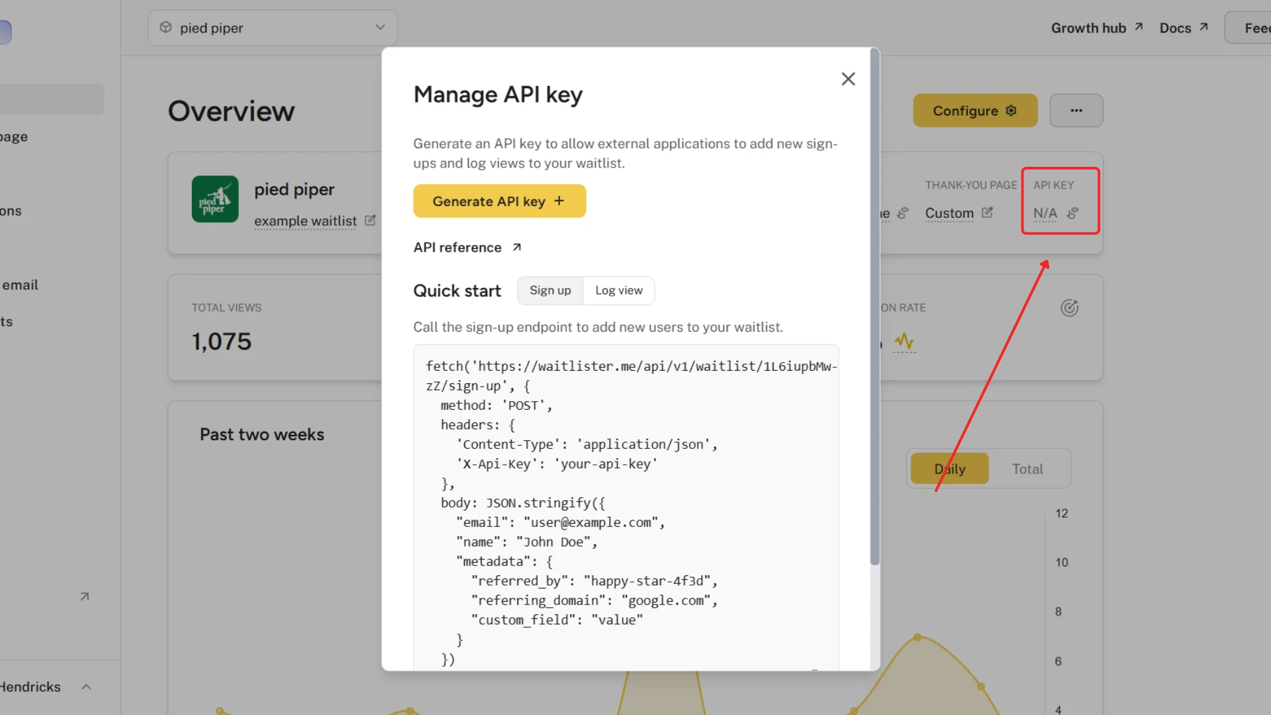Click the edit icon next to Custom
Image resolution: width=1271 pixels, height=715 pixels.
[x=987, y=213]
